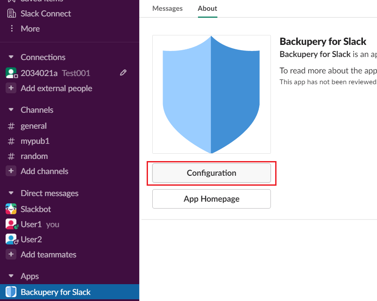The width and height of the screenshot is (377, 301).
Task: Switch to the Messages tab
Action: coord(167,9)
